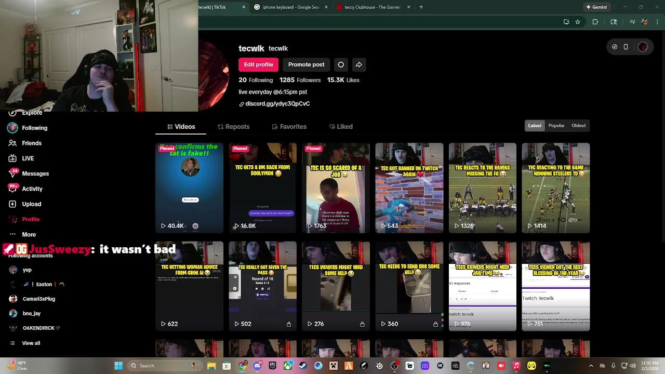Open the Chrome three-dot menu
This screenshot has height=374, width=665.
point(657,22)
